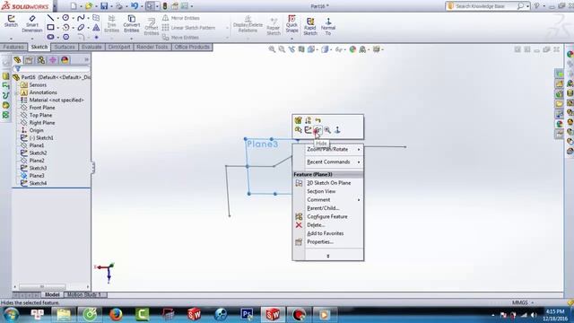Click Display/Delete Relations

(x=248, y=24)
